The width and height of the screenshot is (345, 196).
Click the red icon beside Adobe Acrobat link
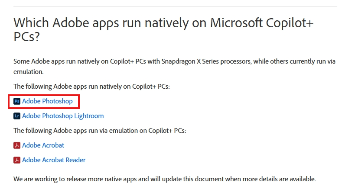pos(17,145)
